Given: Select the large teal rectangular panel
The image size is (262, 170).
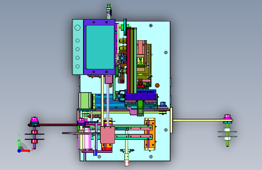Looking at the screenshot, I should [100, 47].
